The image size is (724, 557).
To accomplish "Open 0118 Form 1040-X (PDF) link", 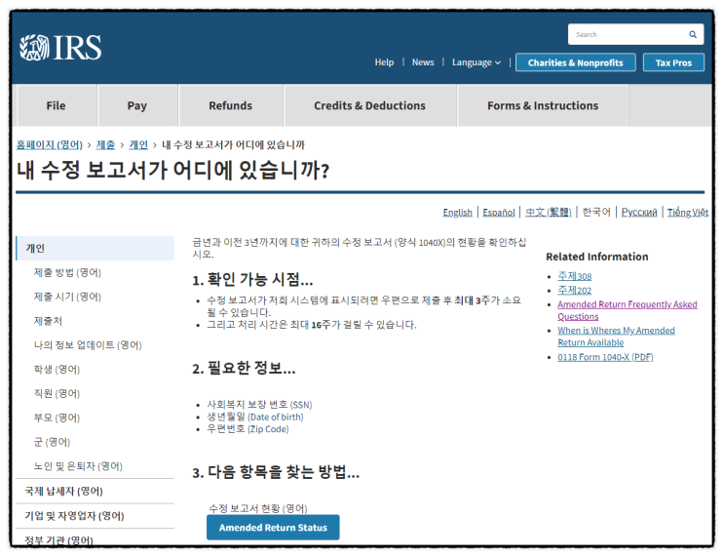I will pyautogui.click(x=605, y=357).
